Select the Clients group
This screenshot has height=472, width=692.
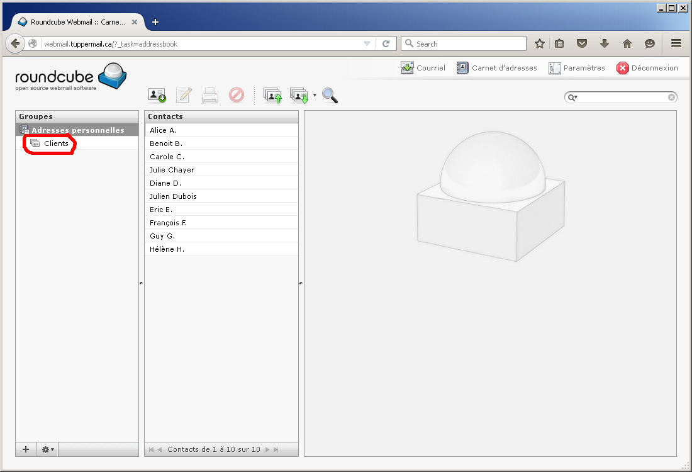[x=56, y=143]
